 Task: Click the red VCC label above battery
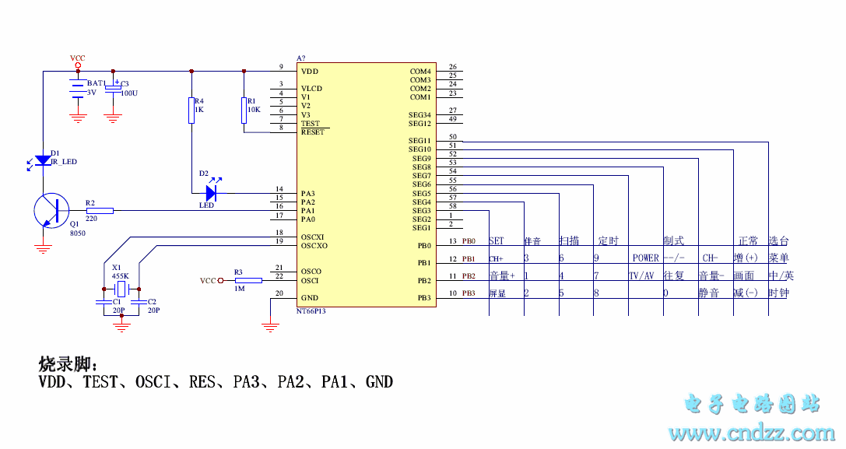point(78,58)
